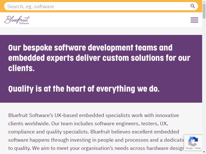Click the 'embedded experts deliver custom solutions' line
Viewport: 206px width, 154px height.
(99, 58)
